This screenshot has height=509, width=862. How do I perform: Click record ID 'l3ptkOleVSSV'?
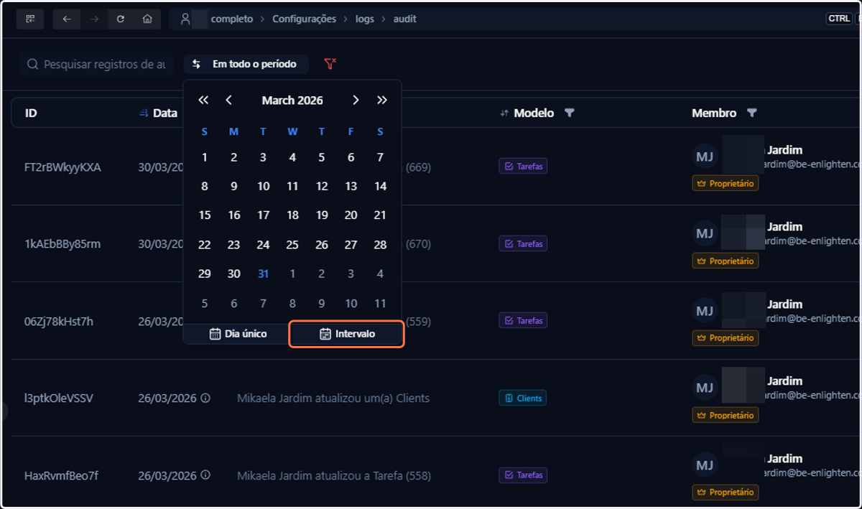tap(59, 398)
